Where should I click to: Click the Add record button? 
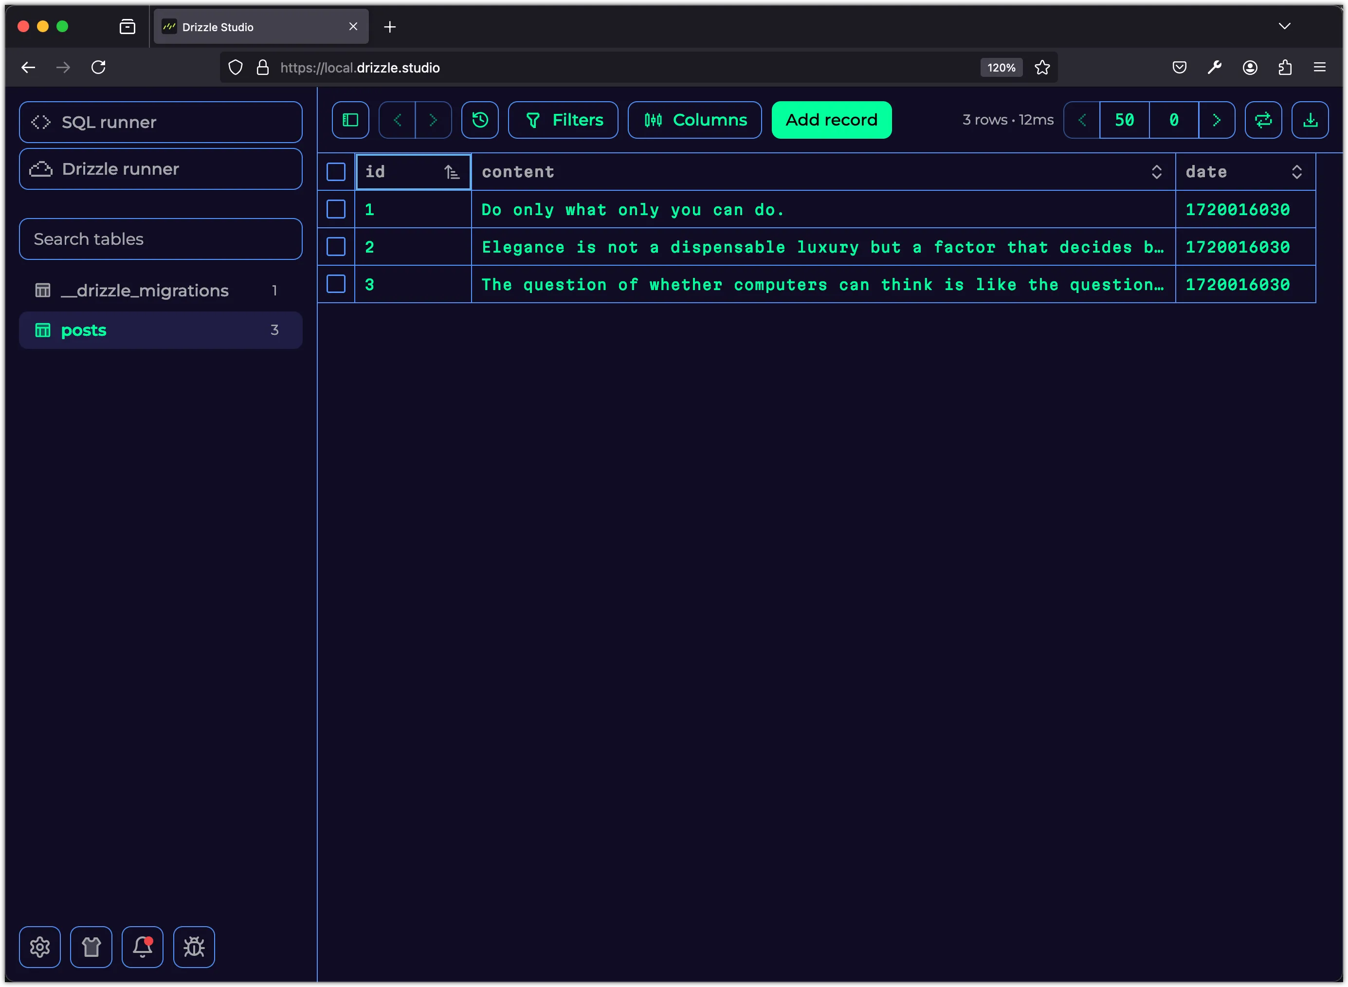[x=832, y=120]
